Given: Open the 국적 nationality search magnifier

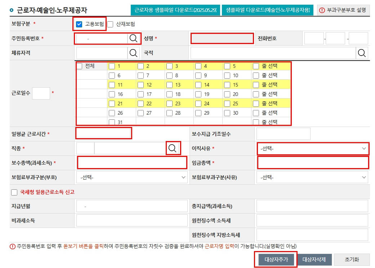Looking at the screenshot, I should click(x=362, y=52).
